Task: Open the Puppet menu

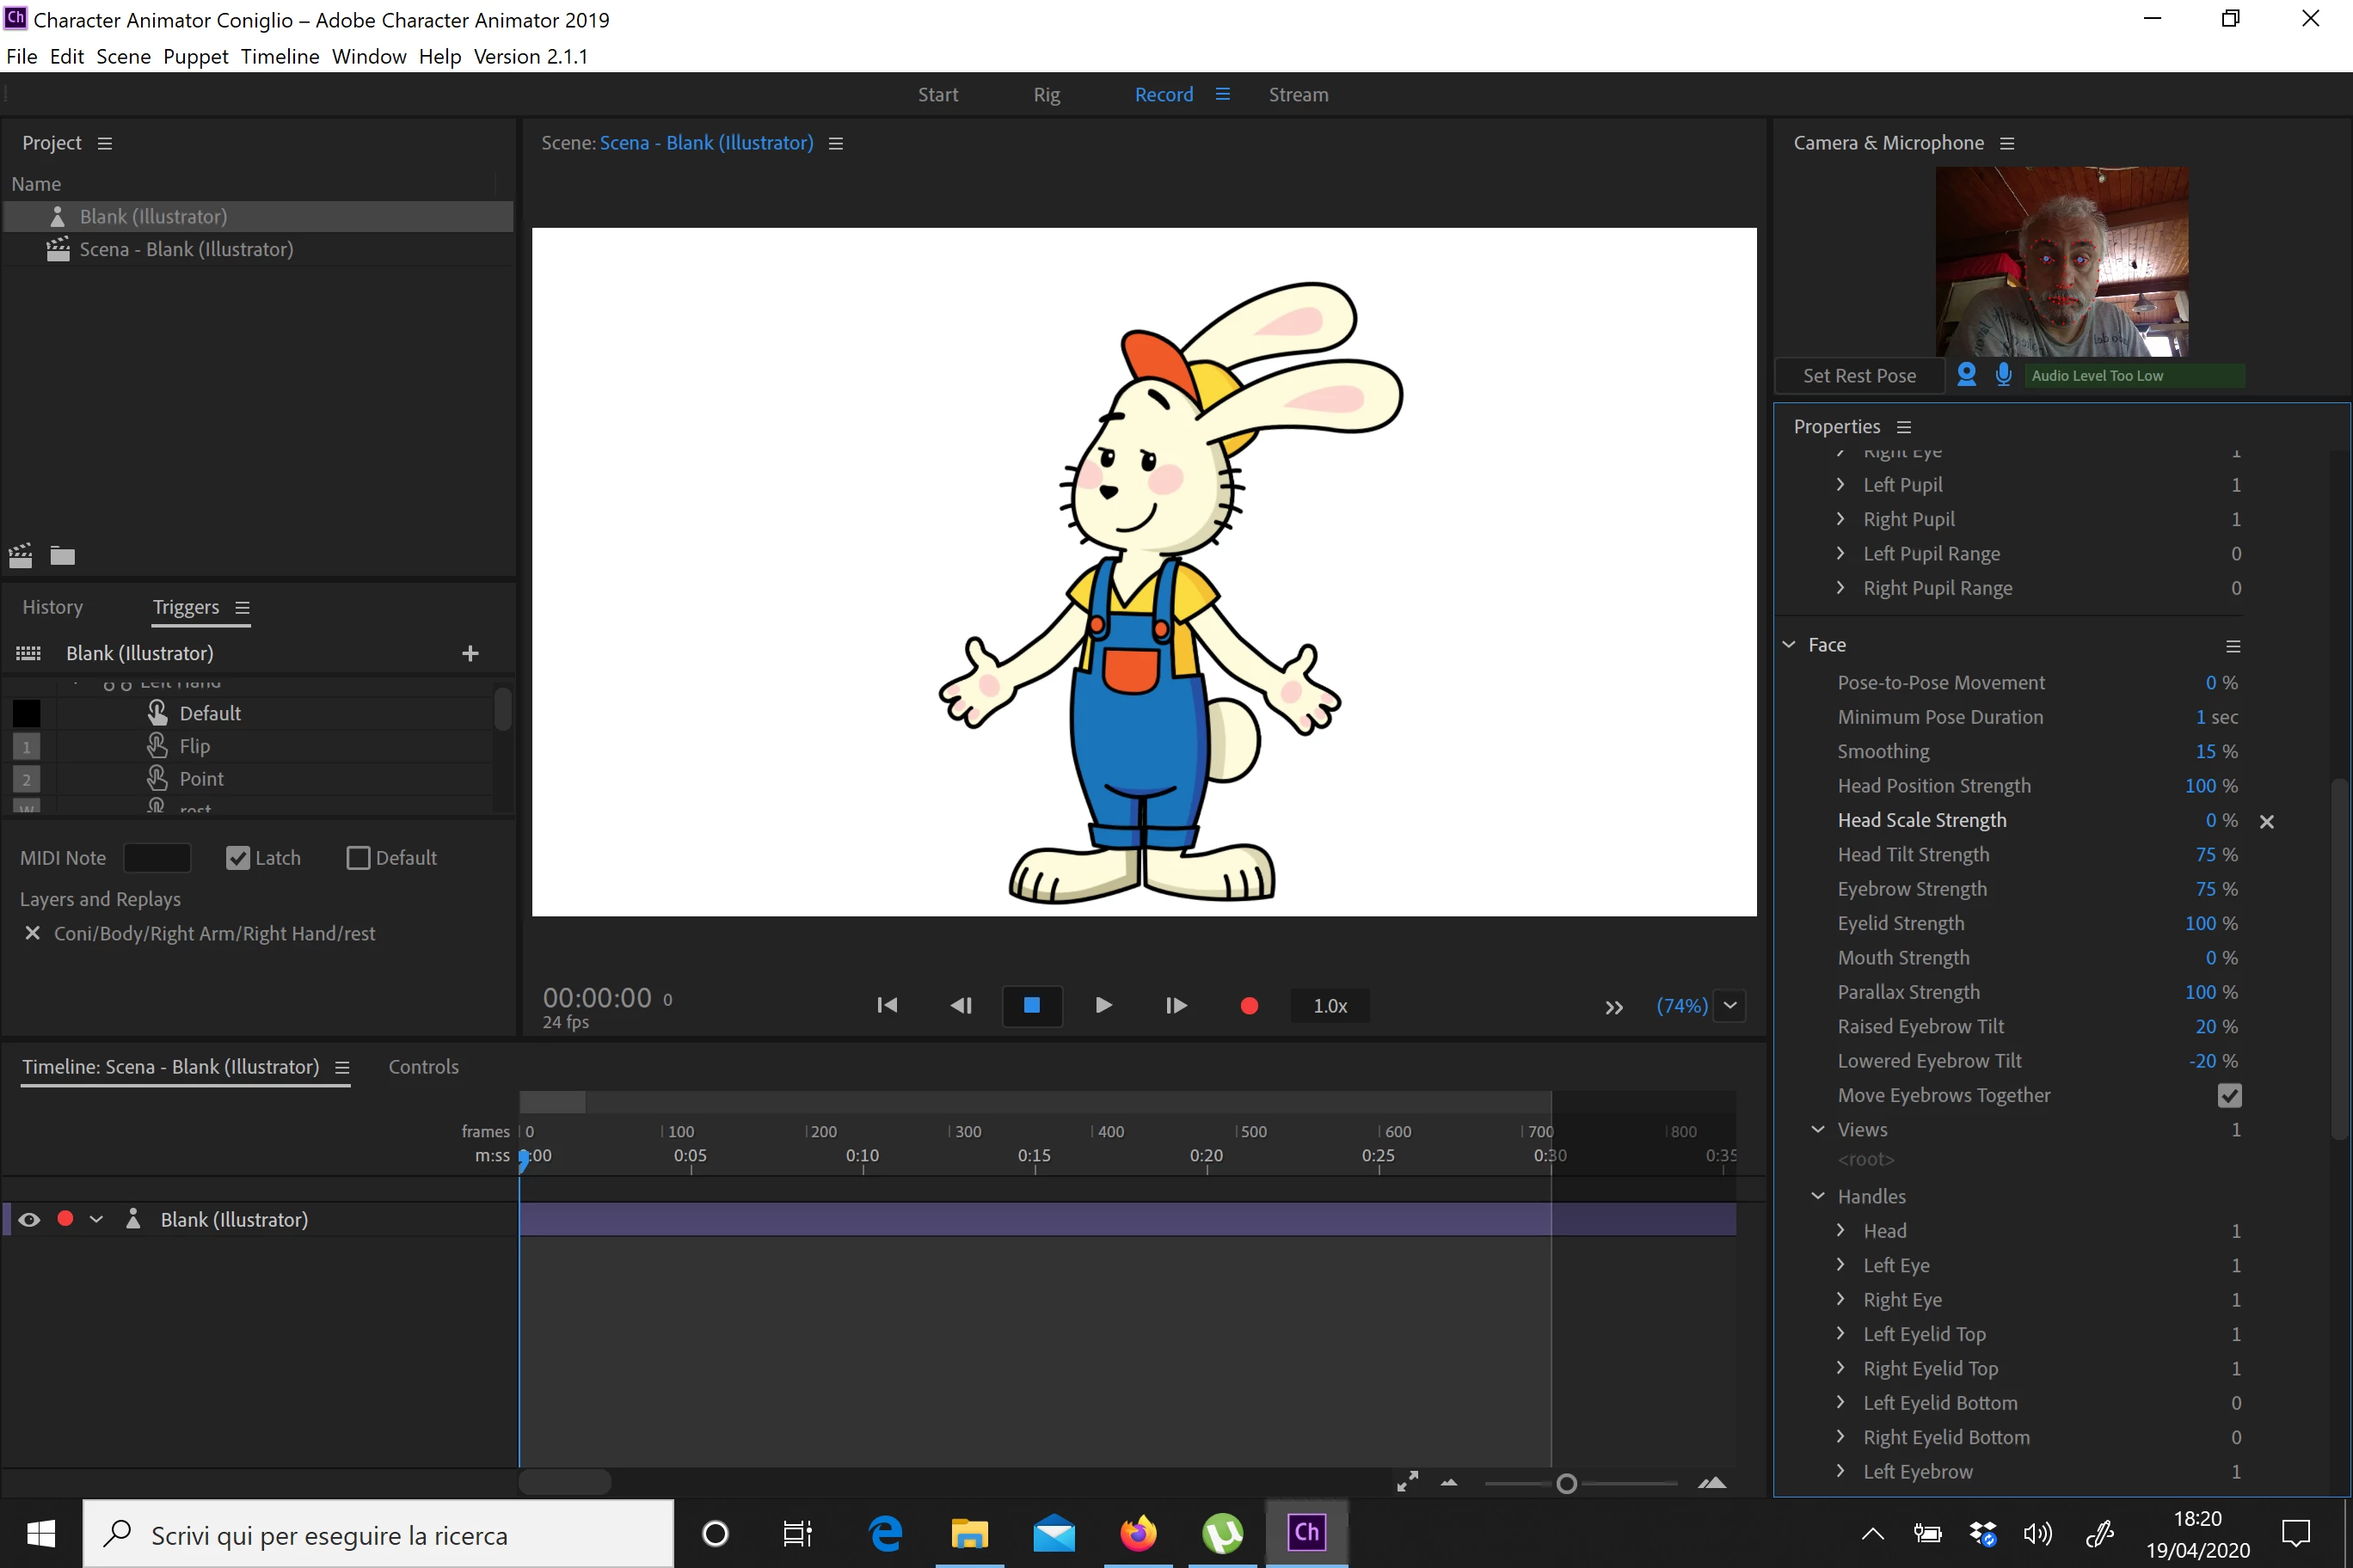Action: point(195,56)
